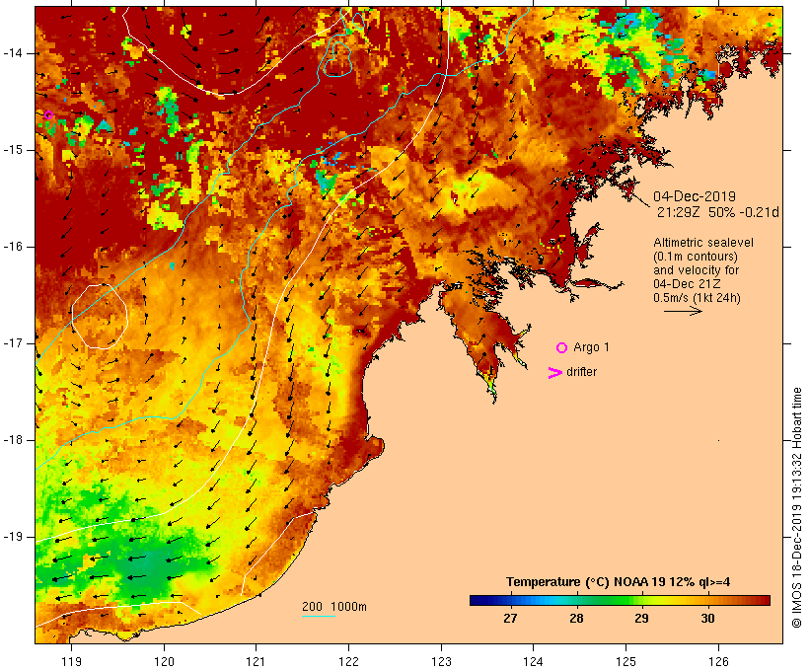Image resolution: width=809 pixels, height=671 pixels.
Task: Click the magenta drifter arrowhead symbol in legend
Action: click(554, 373)
